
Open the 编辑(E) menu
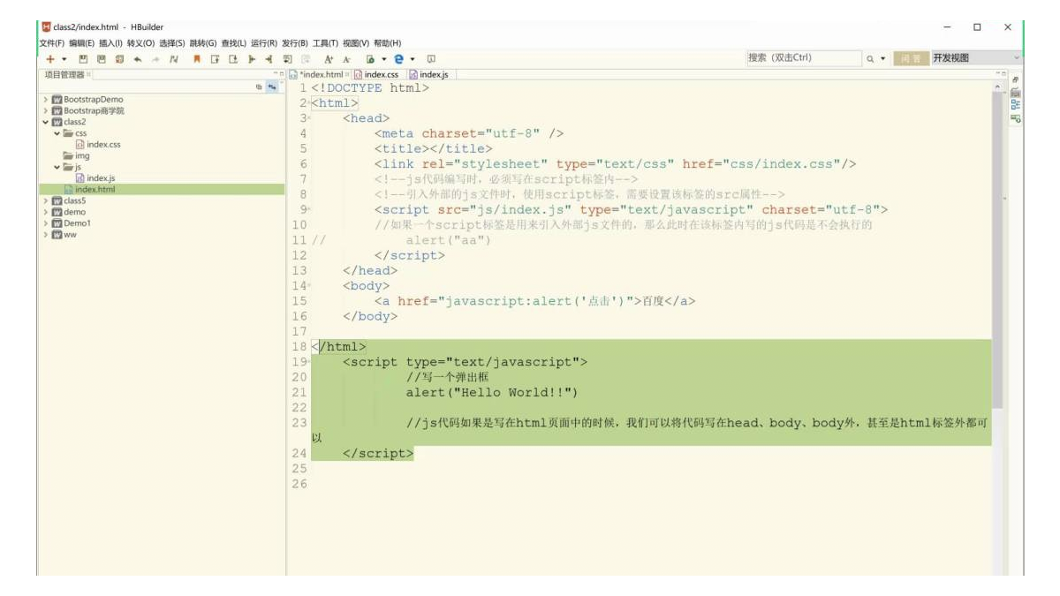[x=82, y=42]
